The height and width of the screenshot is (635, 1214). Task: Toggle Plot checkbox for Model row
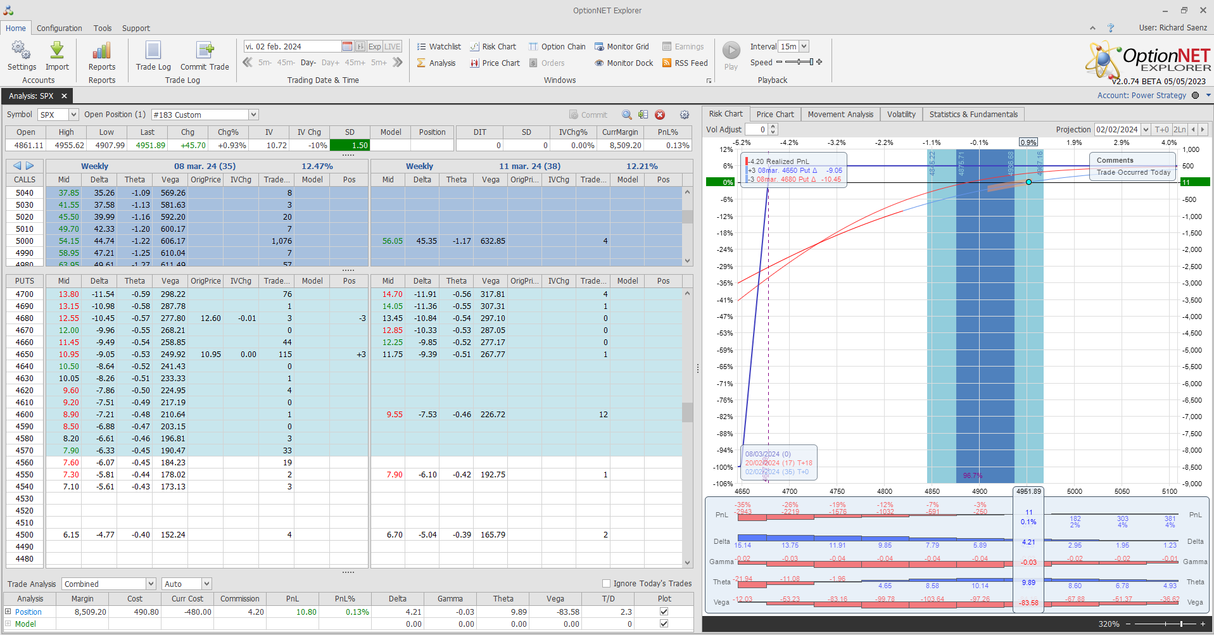tap(664, 624)
